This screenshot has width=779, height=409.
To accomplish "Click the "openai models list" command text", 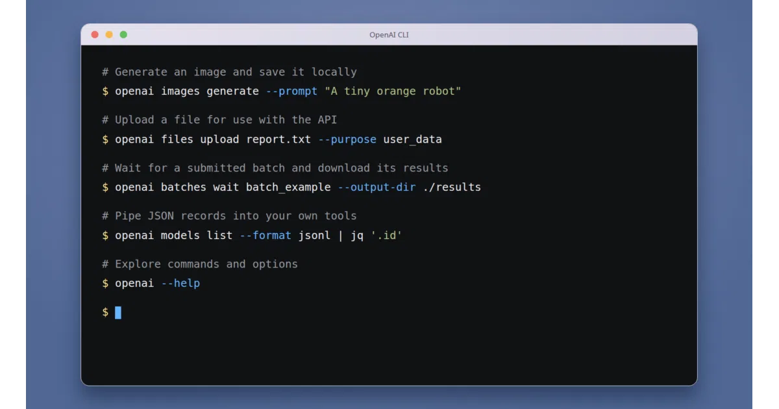I will (174, 235).
